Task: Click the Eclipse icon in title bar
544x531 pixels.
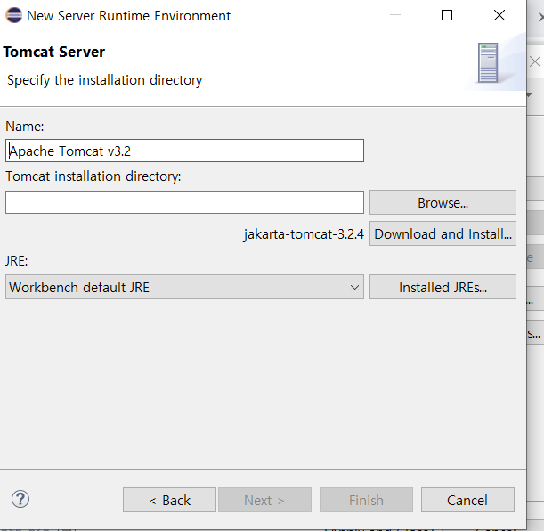Action: coord(14,16)
